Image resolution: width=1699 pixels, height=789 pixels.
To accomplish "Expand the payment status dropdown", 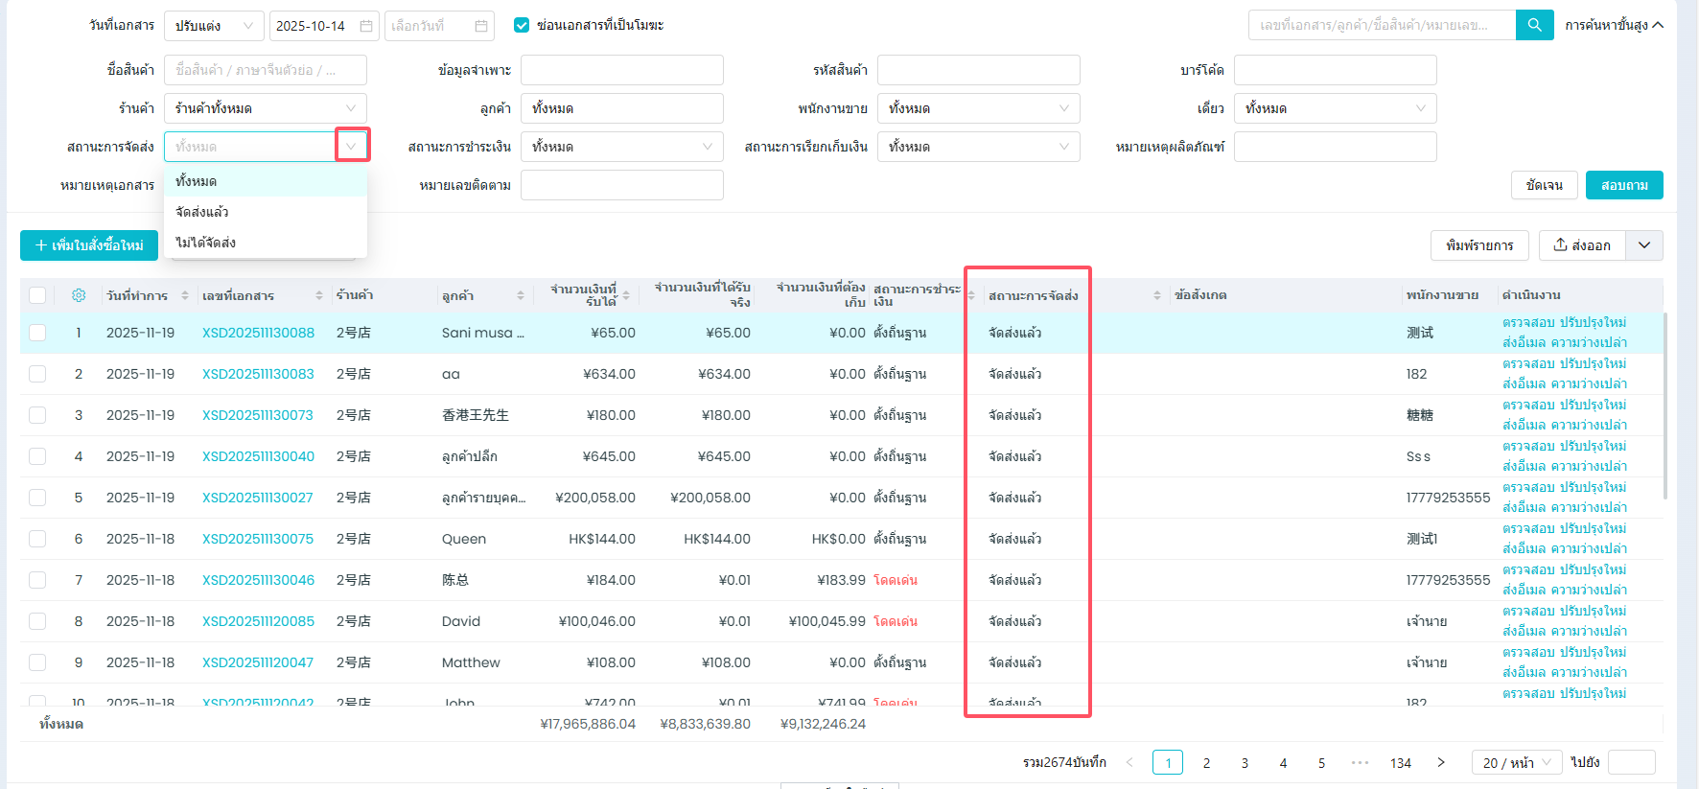I will pyautogui.click(x=707, y=147).
